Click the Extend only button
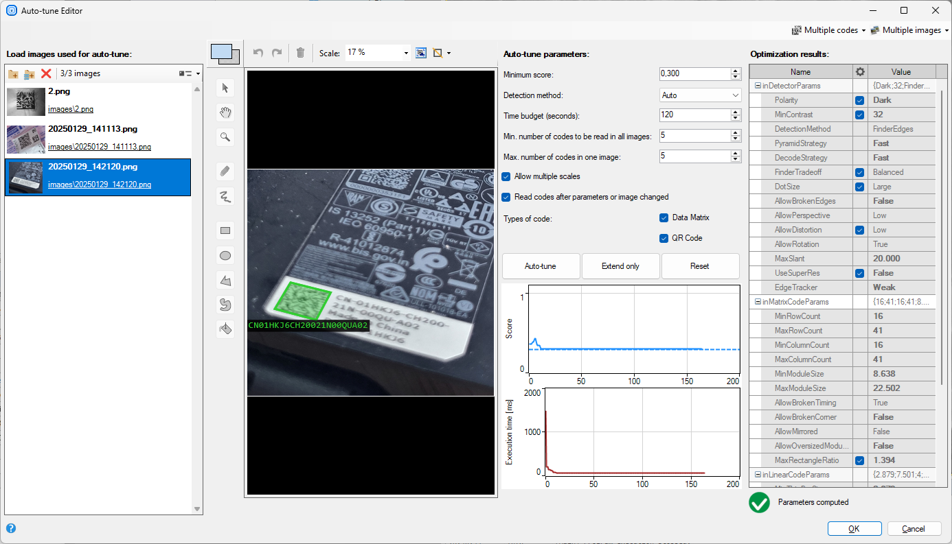Viewport: 952px width, 544px height. pyautogui.click(x=620, y=266)
